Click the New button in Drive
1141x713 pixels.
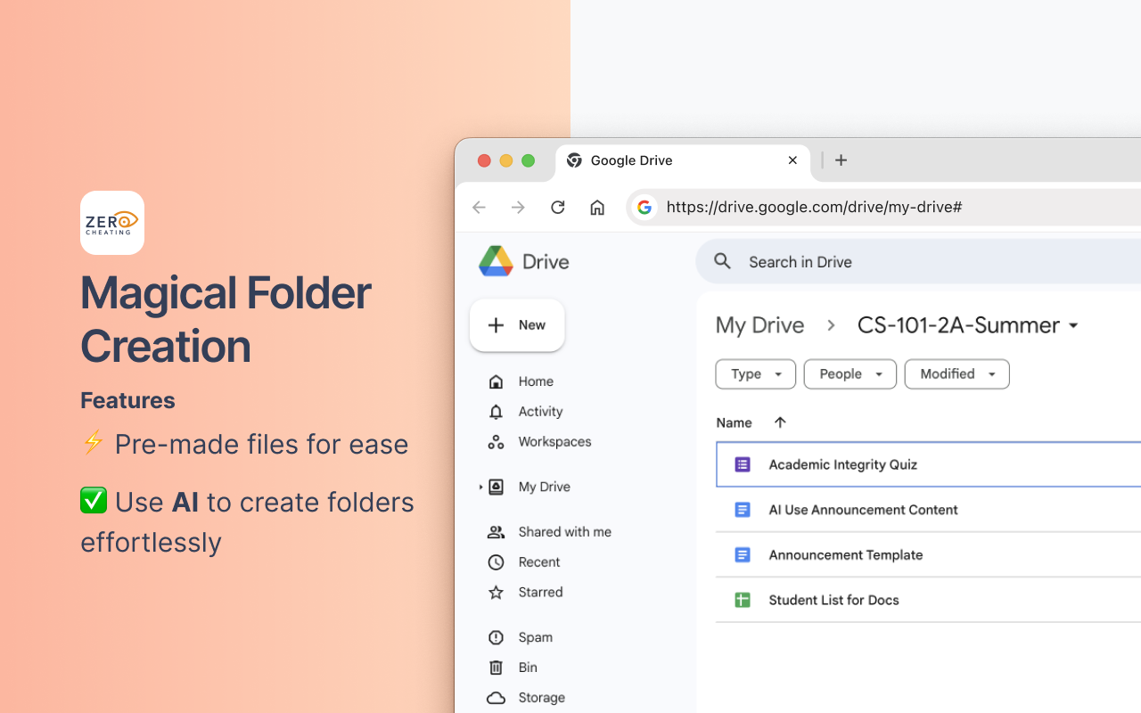pyautogui.click(x=517, y=325)
